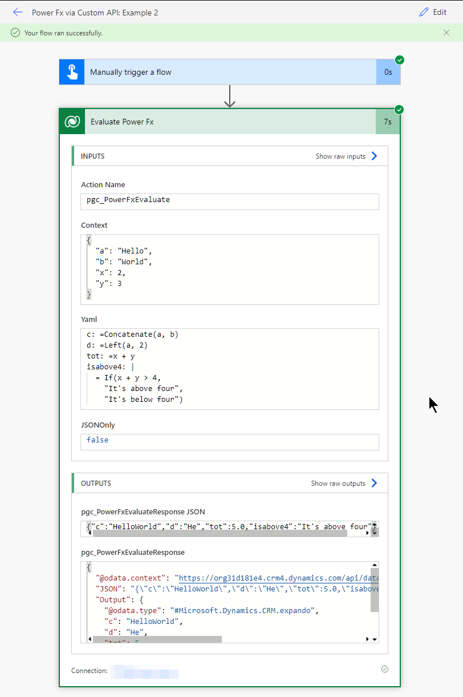Click scroll-down arrow in Response output box
The width and height of the screenshot is (463, 697).
(374, 639)
